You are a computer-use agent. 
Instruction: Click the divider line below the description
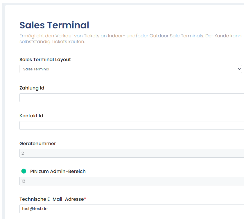[130, 49]
